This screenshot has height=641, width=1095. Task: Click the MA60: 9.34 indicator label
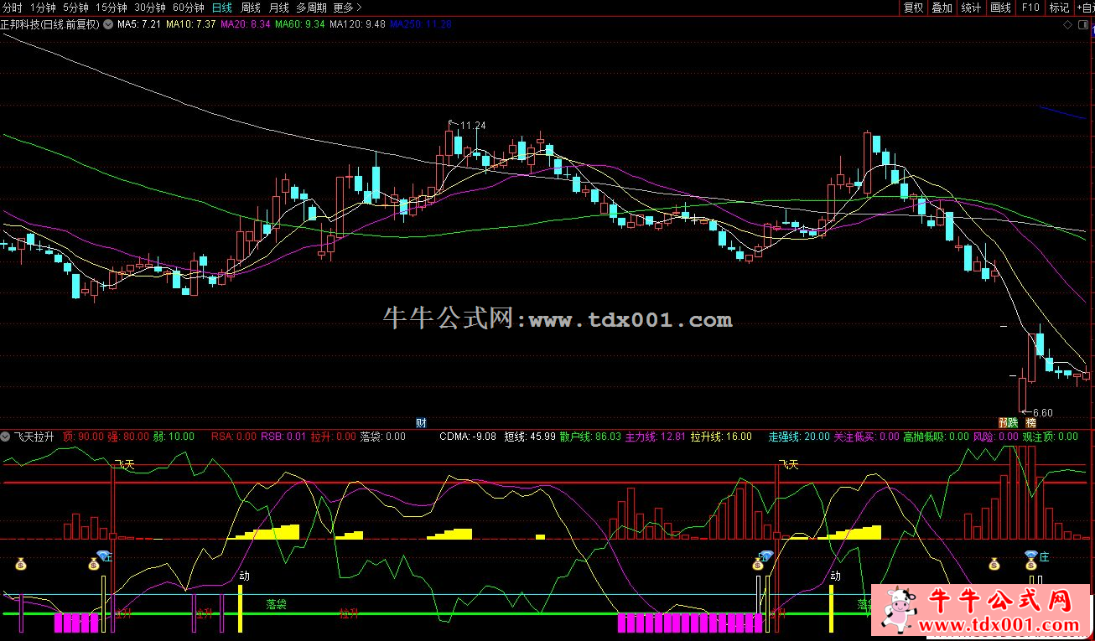click(300, 24)
